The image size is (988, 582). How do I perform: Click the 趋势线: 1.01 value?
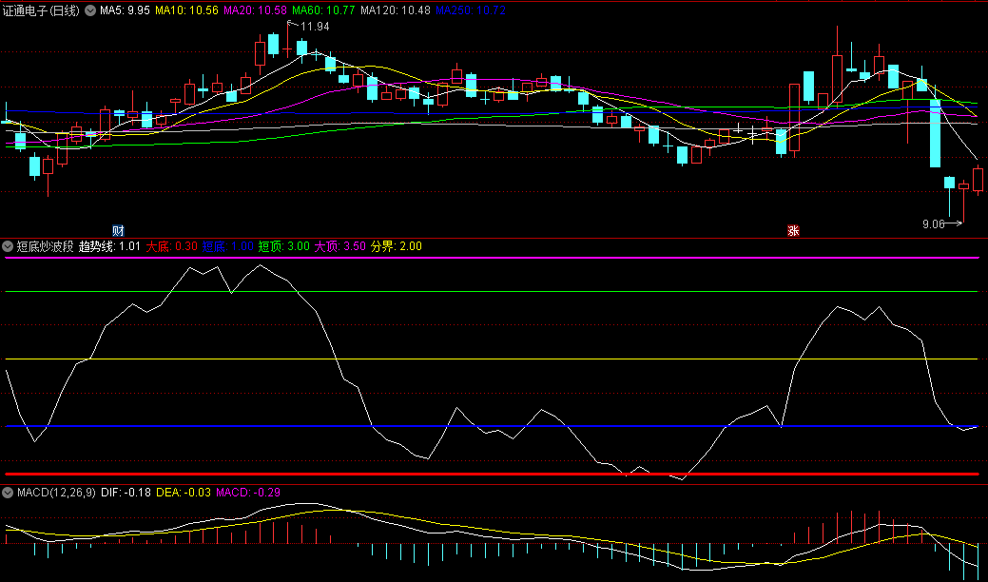(x=109, y=246)
